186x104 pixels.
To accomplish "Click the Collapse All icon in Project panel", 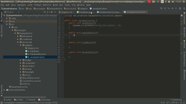I will coord(48,12).
